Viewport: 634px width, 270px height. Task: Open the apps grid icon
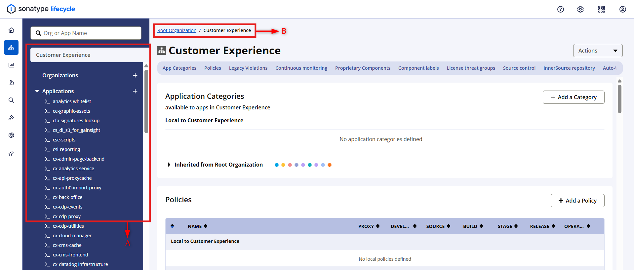pyautogui.click(x=602, y=9)
